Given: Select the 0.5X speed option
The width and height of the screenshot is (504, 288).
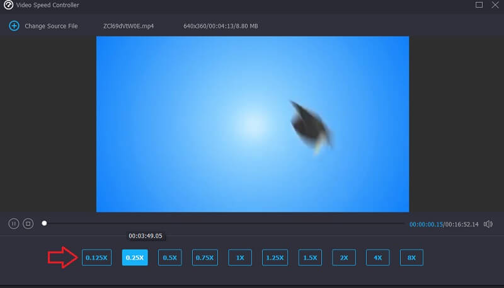Looking at the screenshot, I should coord(169,257).
